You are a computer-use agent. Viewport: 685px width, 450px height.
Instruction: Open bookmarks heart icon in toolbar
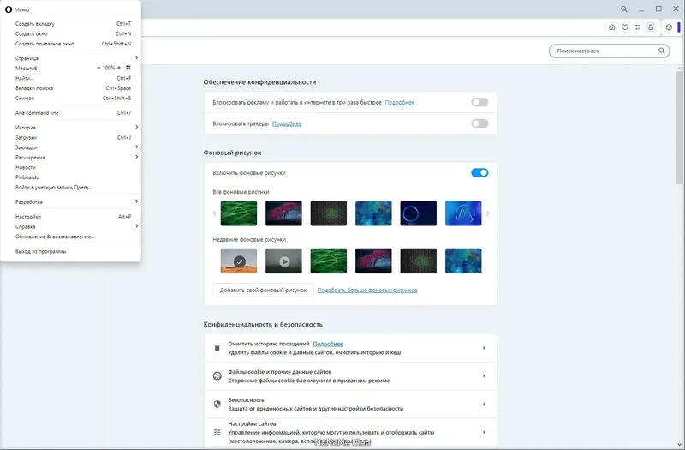click(x=625, y=27)
